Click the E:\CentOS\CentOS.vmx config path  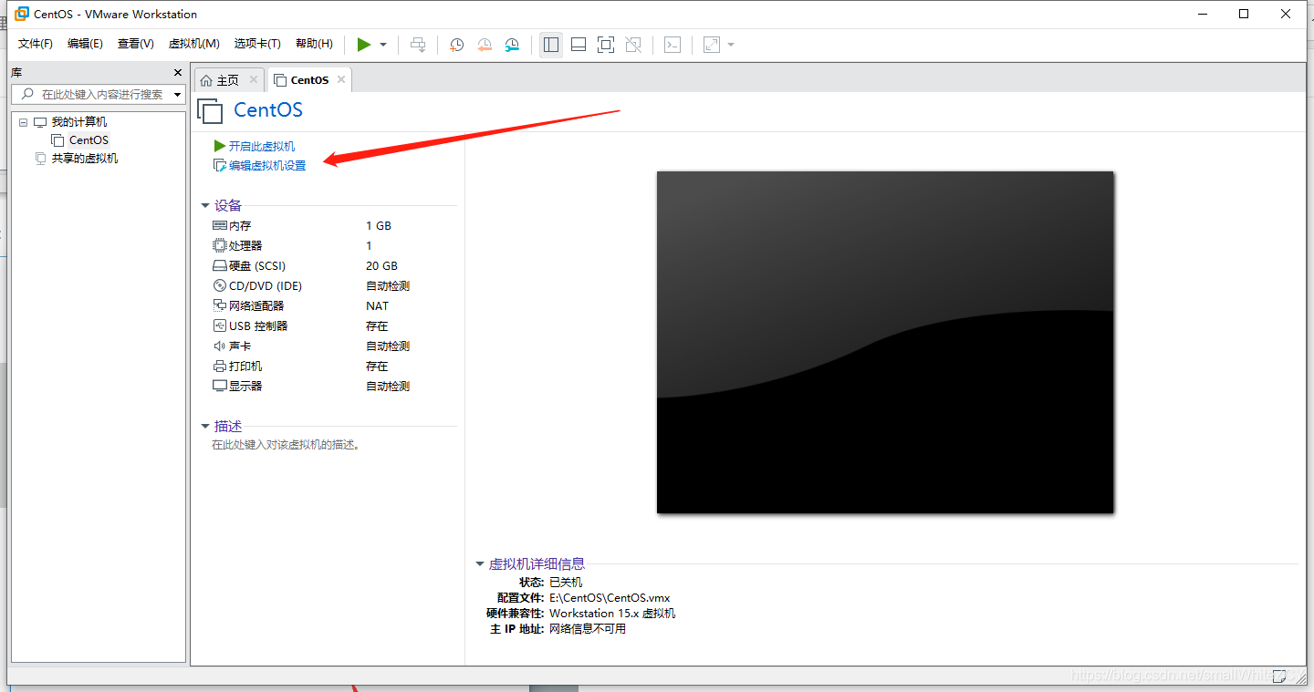[610, 598]
